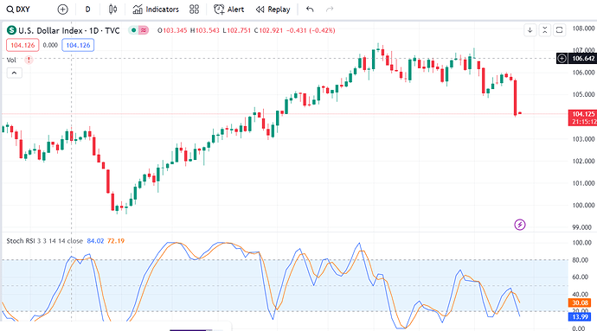Image resolution: width=597 pixels, height=331 pixels.
Task: Click the U.S. Dollar Index title
Action: [x=69, y=30]
